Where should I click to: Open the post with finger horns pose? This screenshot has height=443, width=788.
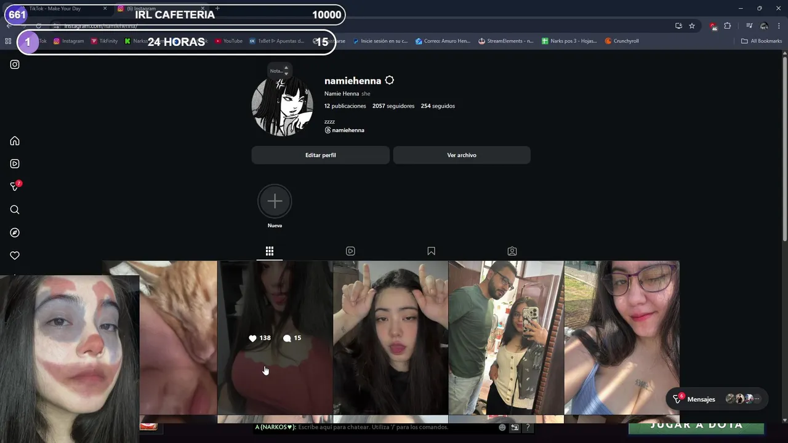pos(390,338)
